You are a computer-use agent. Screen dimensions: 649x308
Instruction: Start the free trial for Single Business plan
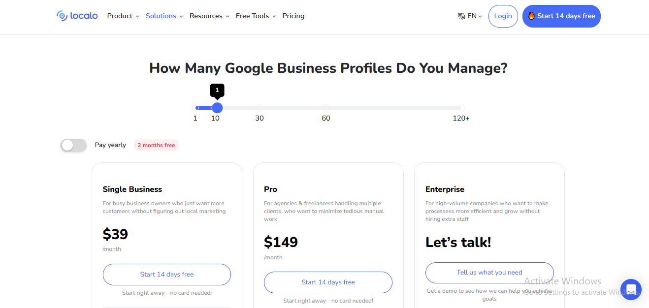166,274
